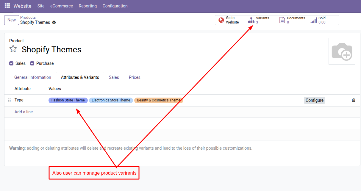Switch to the General Information tab
The height and width of the screenshot is (191, 361).
(x=33, y=77)
